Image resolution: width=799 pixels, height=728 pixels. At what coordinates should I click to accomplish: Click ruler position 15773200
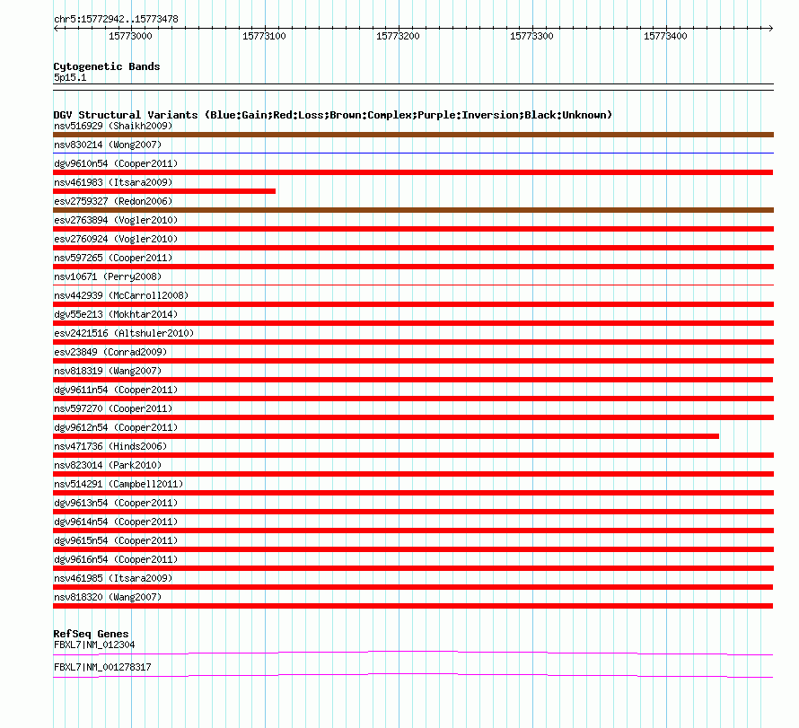tap(398, 36)
